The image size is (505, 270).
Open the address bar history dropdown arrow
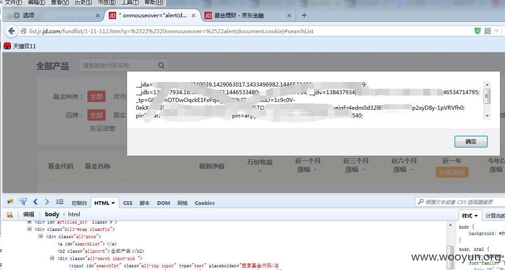tap(496, 31)
